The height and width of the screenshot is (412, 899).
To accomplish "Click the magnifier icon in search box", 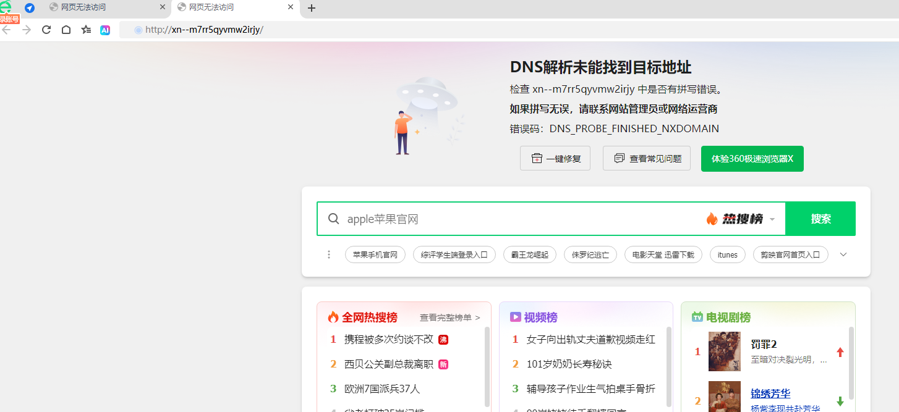I will pyautogui.click(x=333, y=219).
